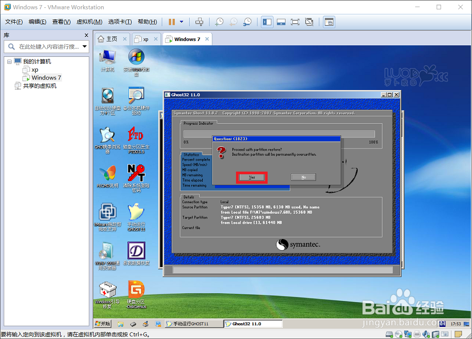This screenshot has width=472, height=339.
Task: Click the 17:53 clock in guest tray
Action: coord(456,324)
